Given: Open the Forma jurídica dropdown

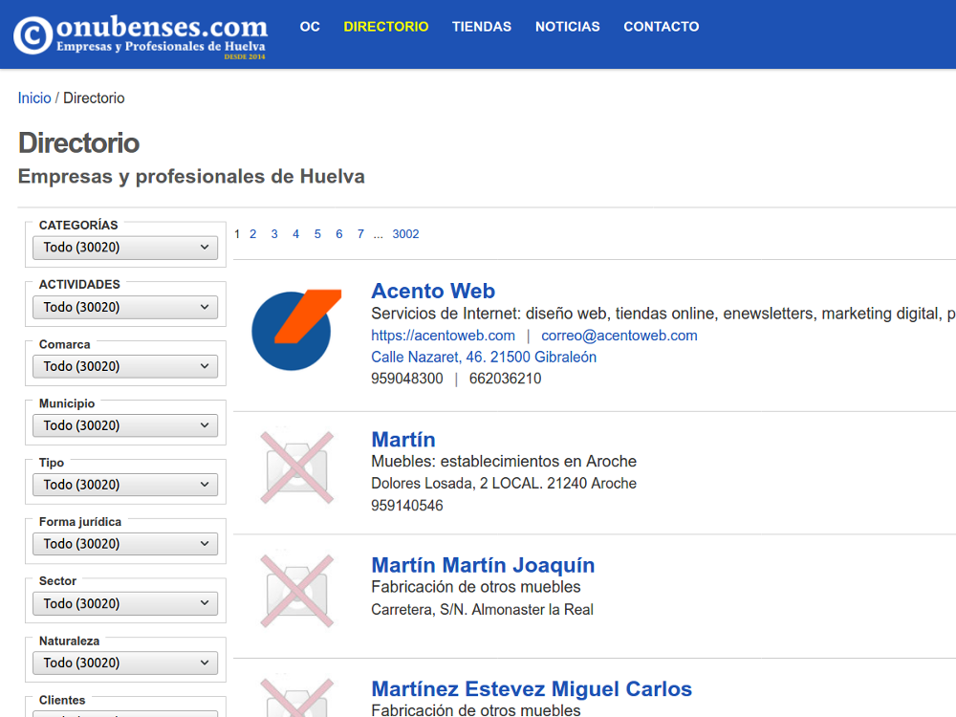Looking at the screenshot, I should 125,544.
